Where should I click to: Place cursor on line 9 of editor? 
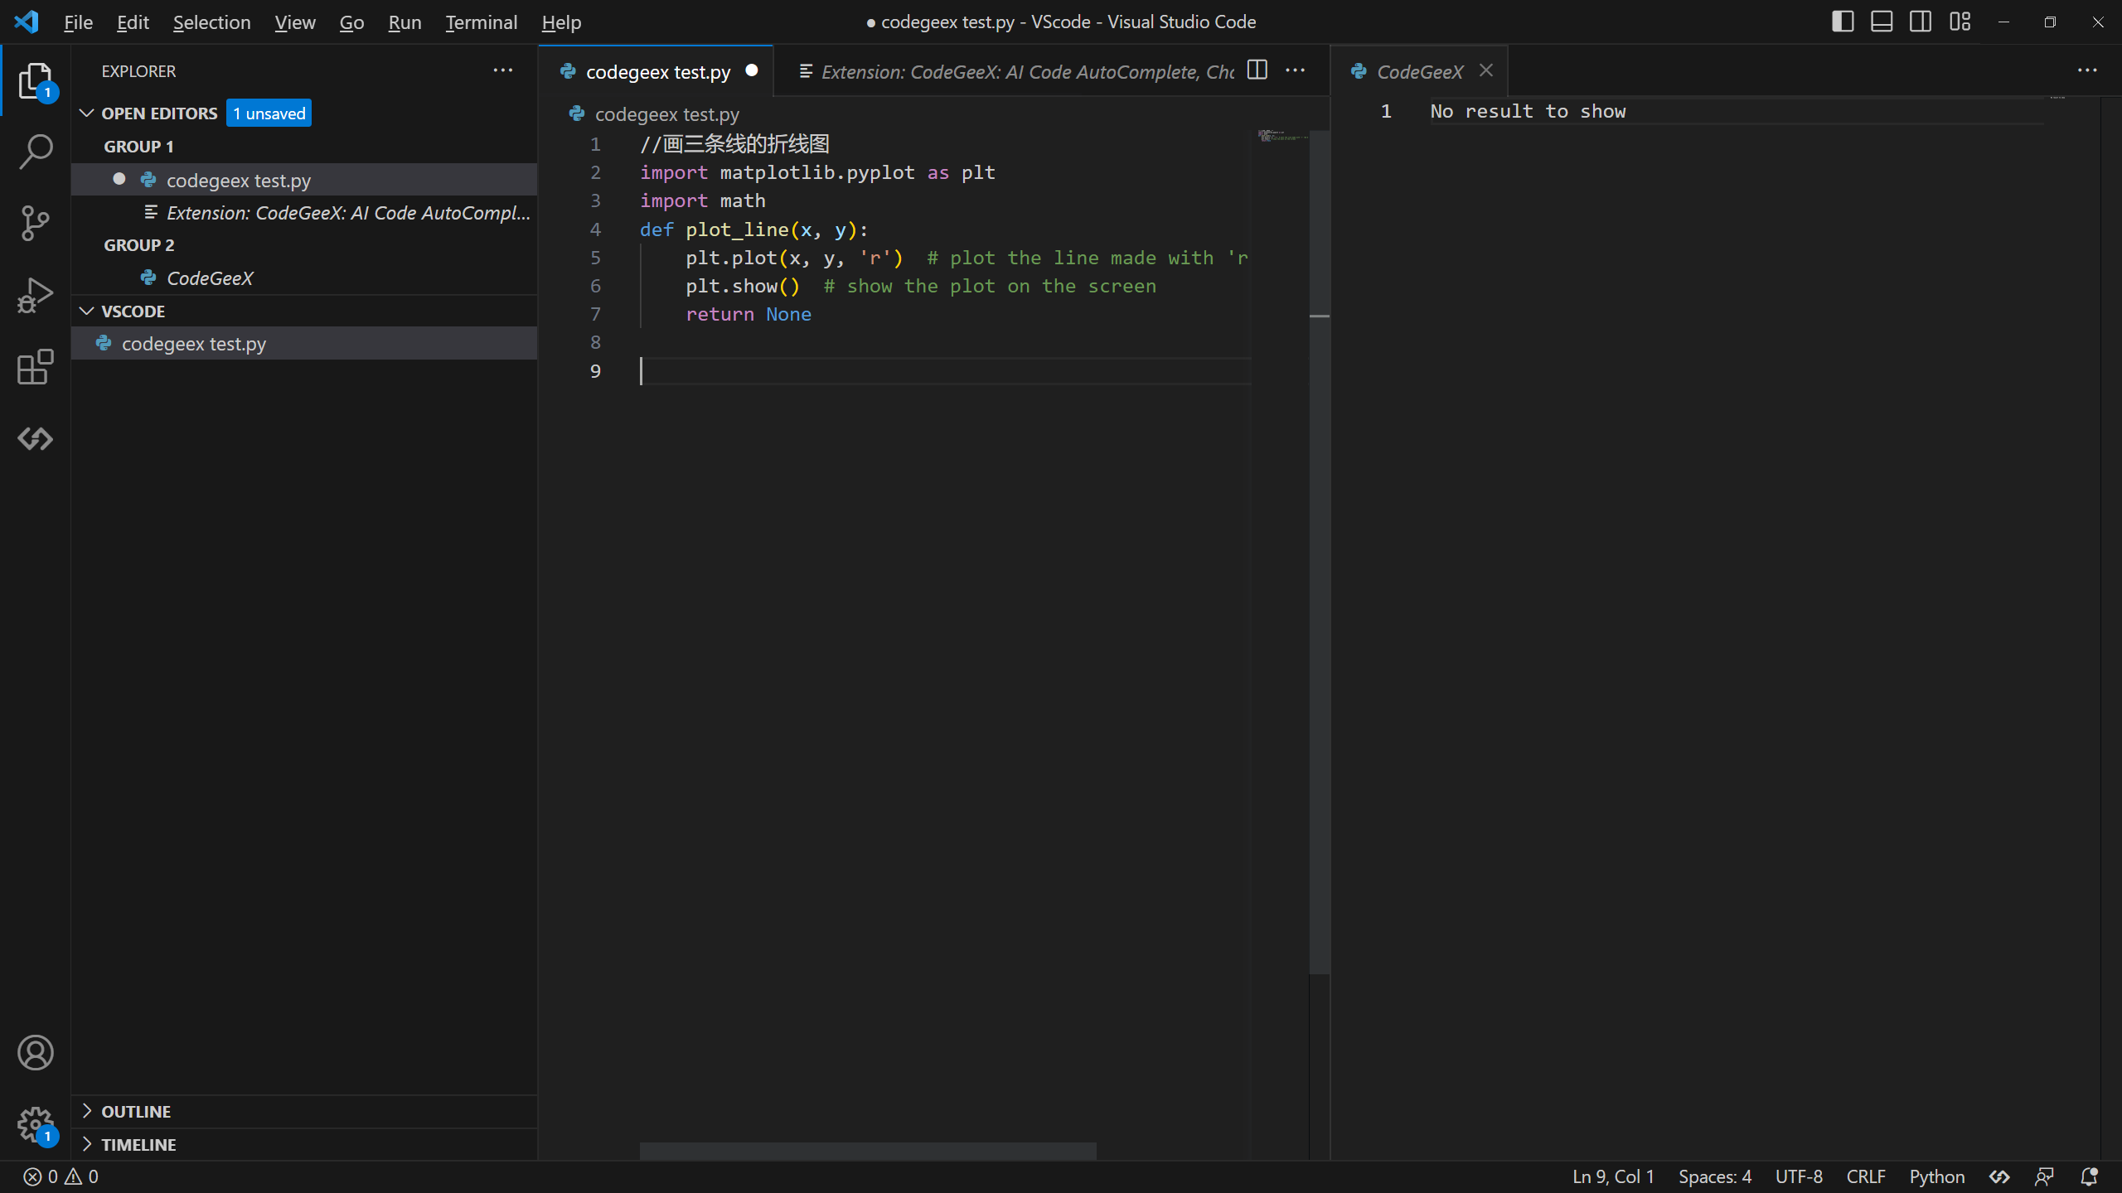(x=945, y=371)
